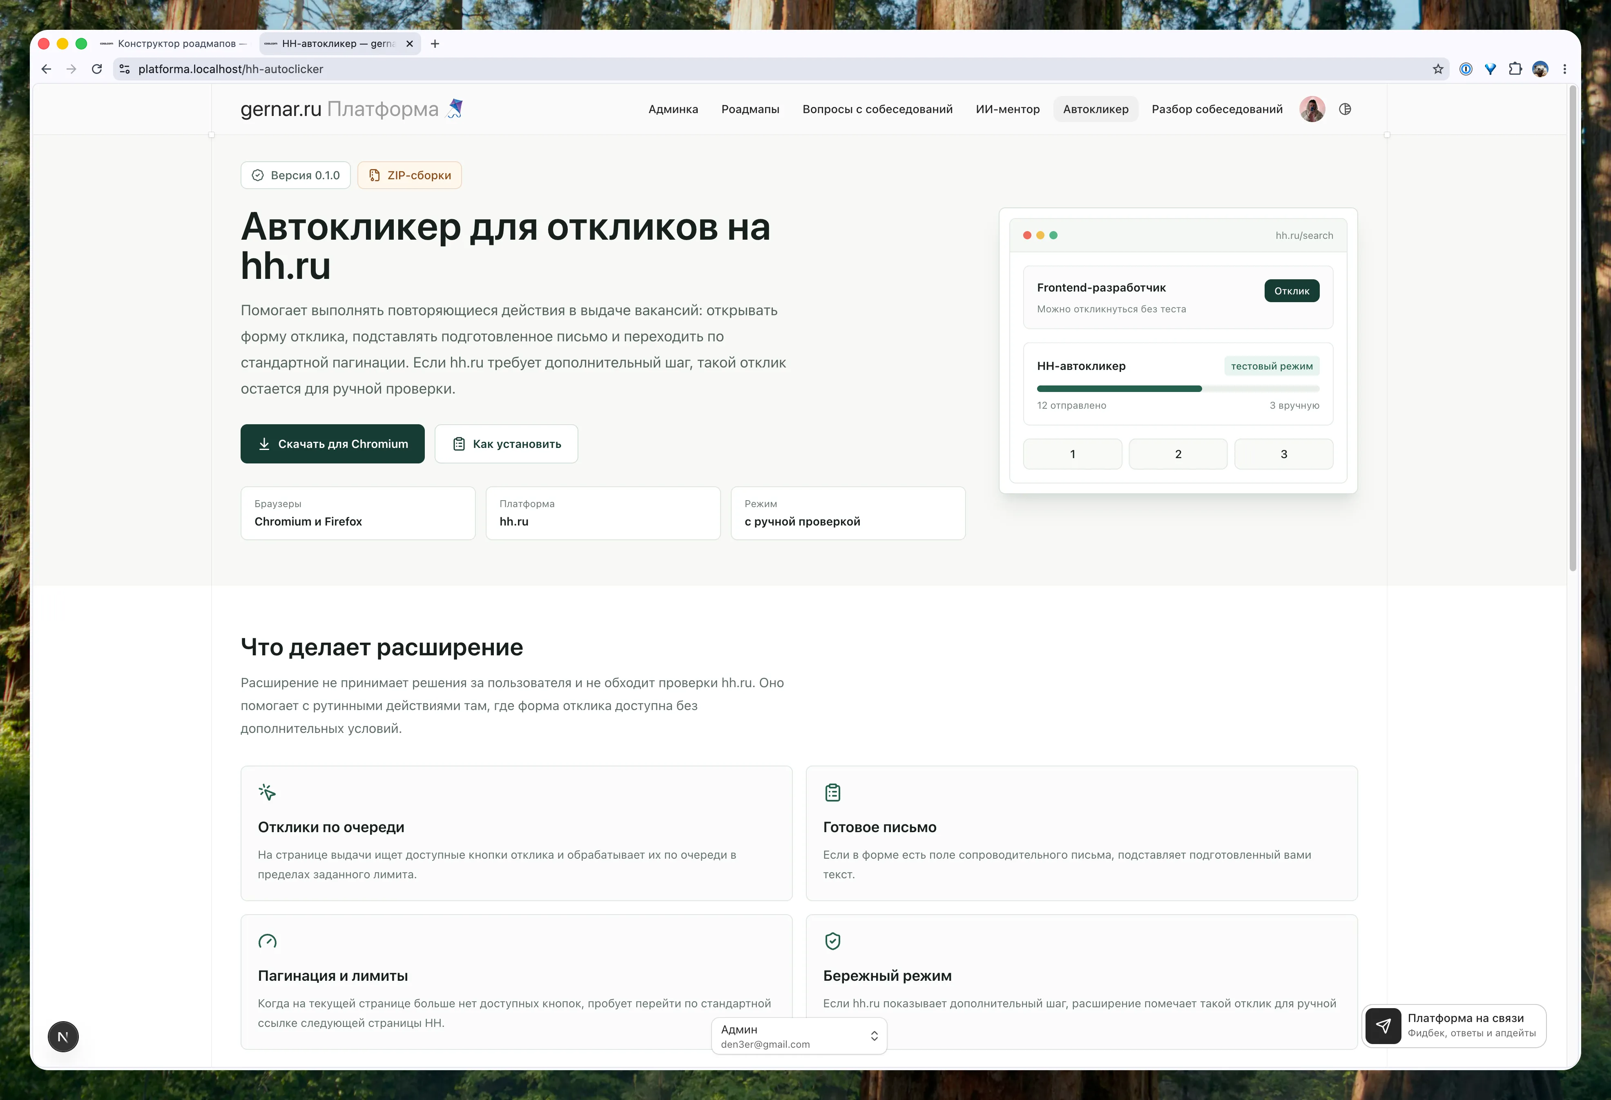
Task: Click the Как установить button
Action: pyautogui.click(x=506, y=443)
